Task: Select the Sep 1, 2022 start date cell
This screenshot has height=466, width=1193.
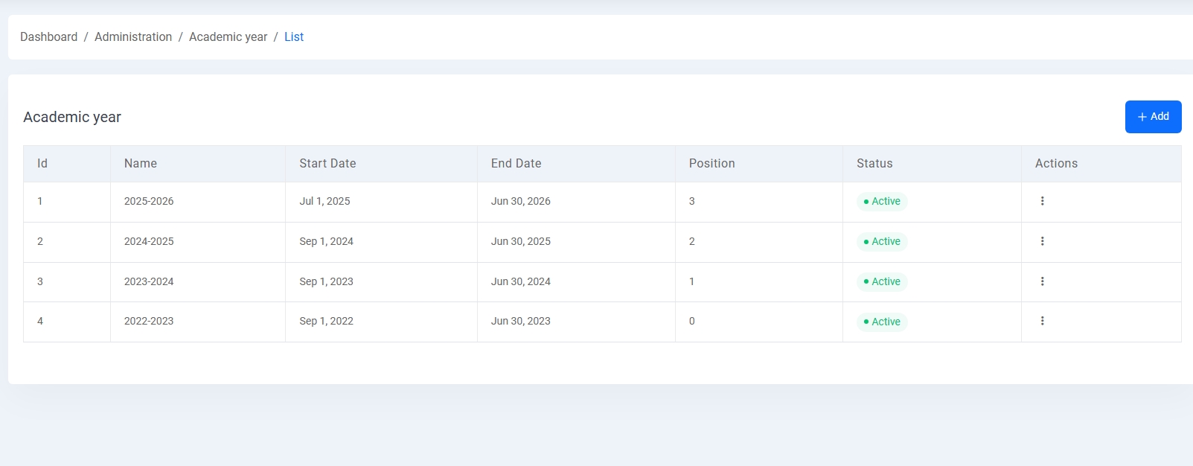Action: 326,322
